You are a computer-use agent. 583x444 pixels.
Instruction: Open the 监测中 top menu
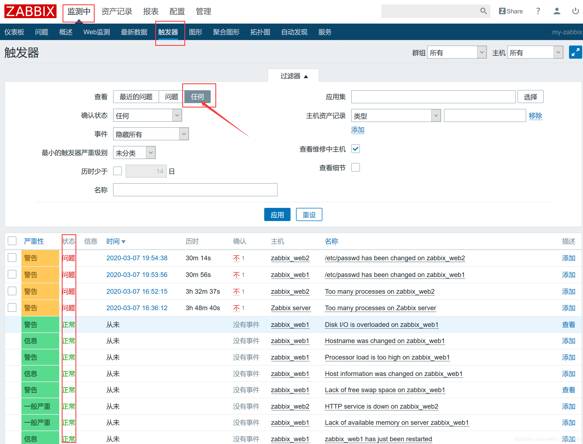click(x=79, y=12)
